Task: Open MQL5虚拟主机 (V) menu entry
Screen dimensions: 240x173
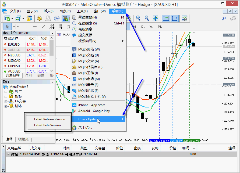Action: (98, 97)
